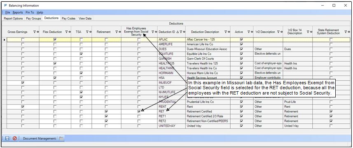The image size is (353, 148).
Task: Pin the Flex Deduction column
Action: (x=70, y=32)
